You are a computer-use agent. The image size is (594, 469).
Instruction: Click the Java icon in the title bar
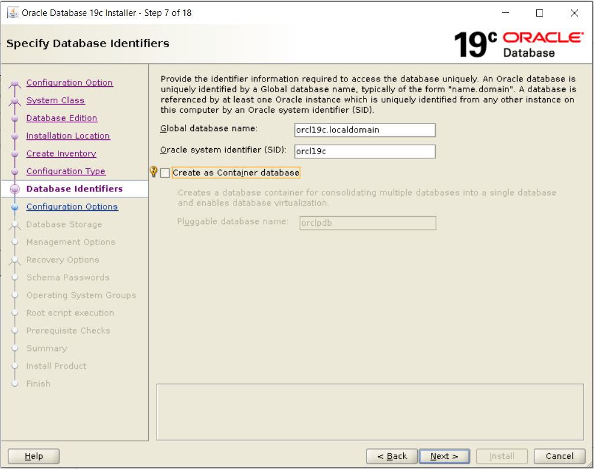click(12, 13)
